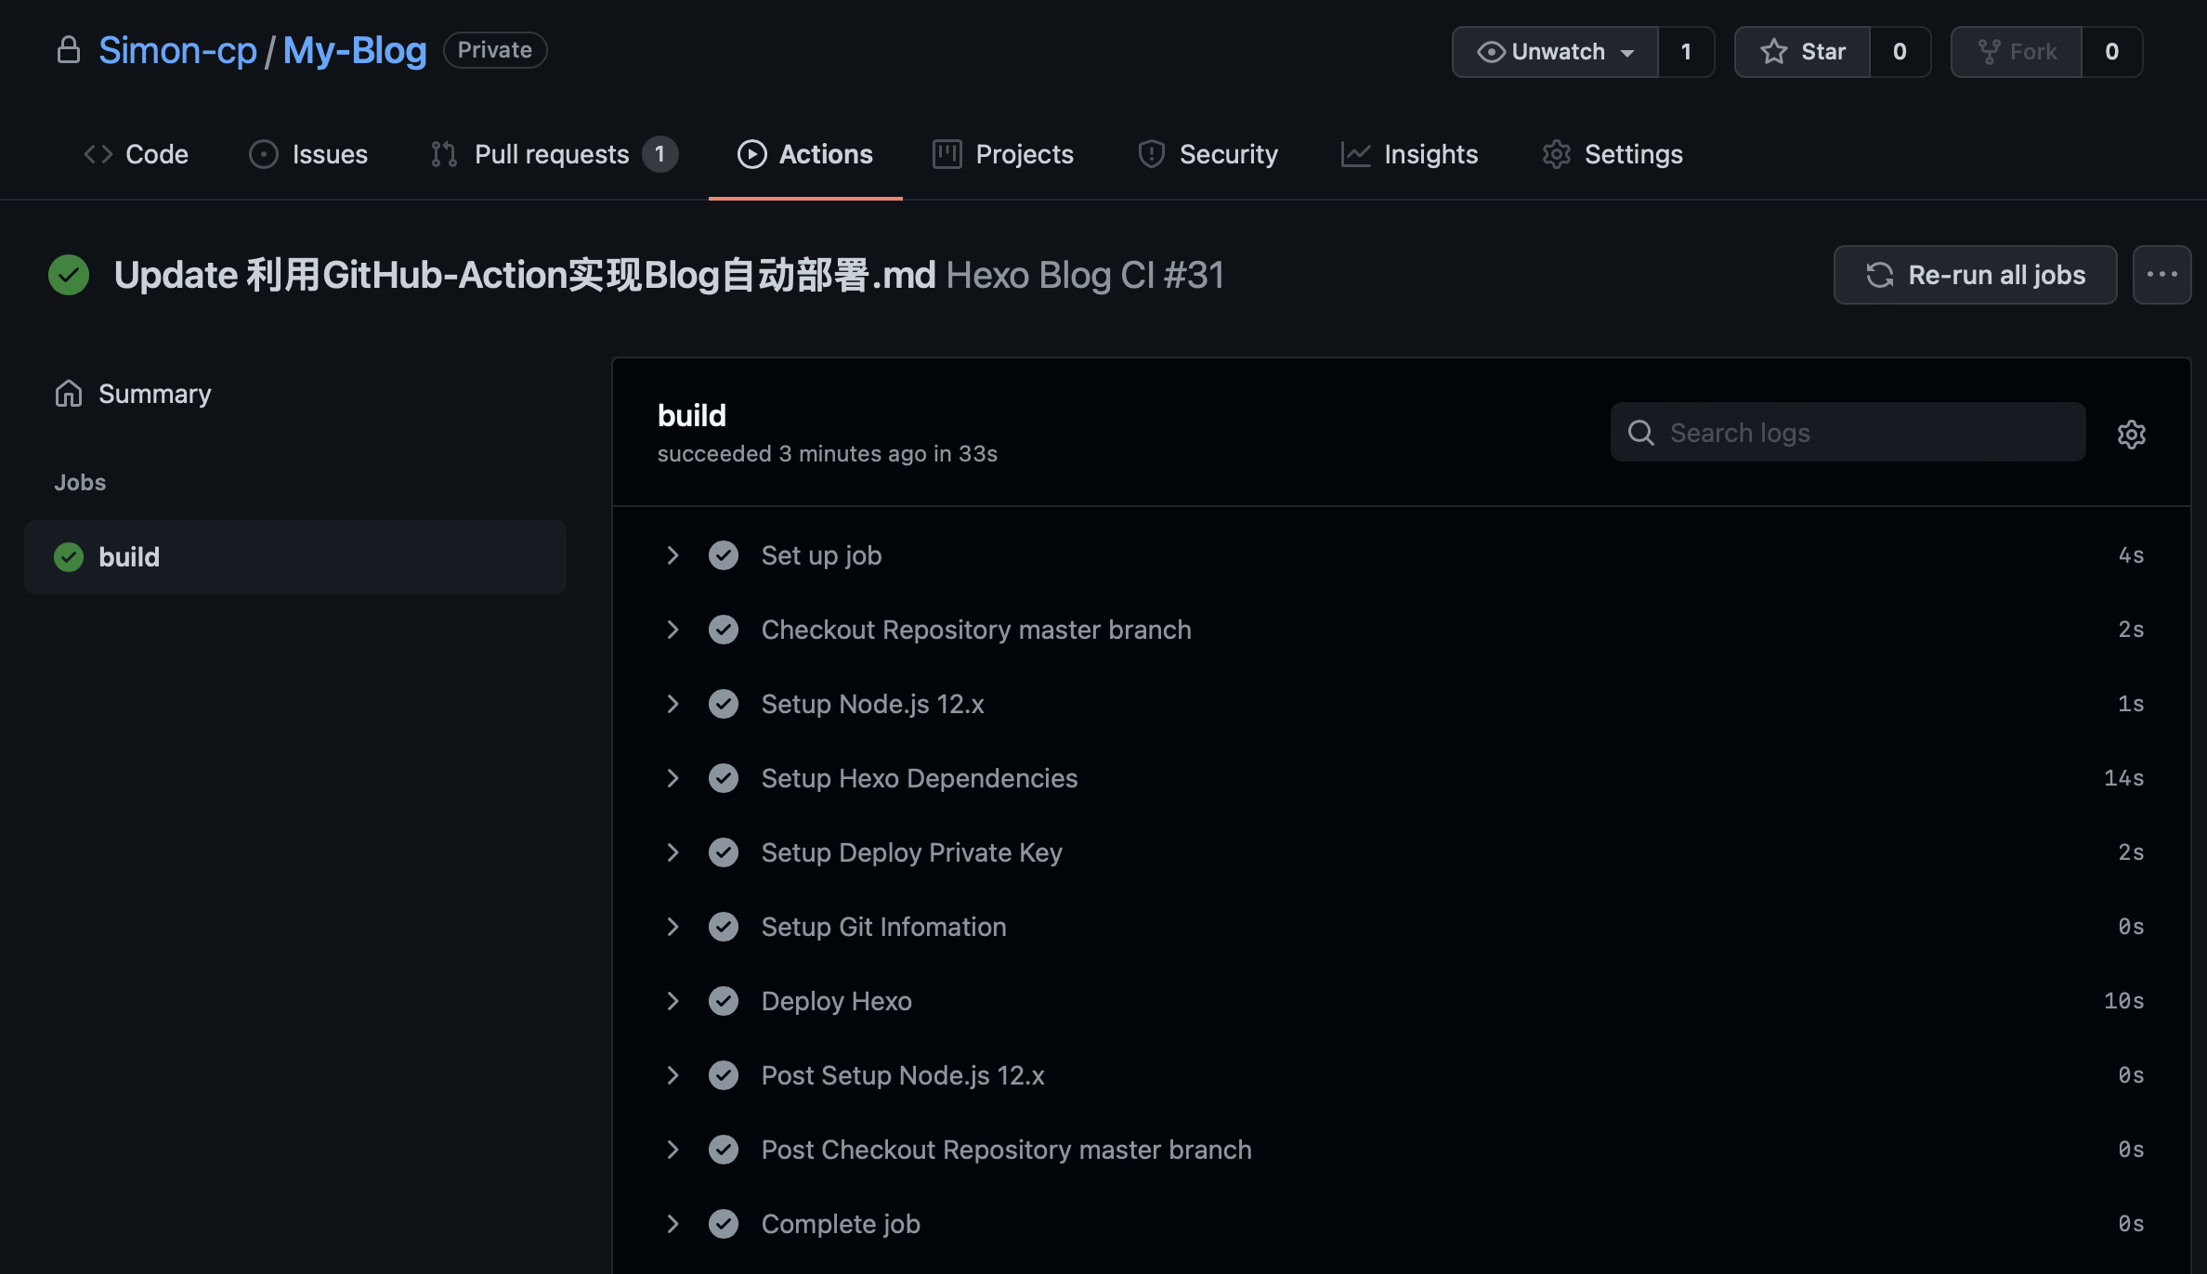Expand the Set up job step
Screen dimensions: 2207x1274
pos(673,555)
